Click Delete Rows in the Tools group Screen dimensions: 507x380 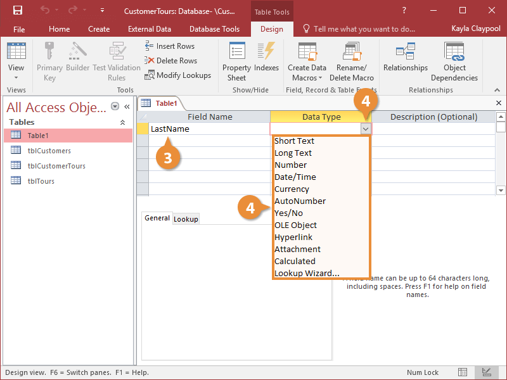[171, 60]
